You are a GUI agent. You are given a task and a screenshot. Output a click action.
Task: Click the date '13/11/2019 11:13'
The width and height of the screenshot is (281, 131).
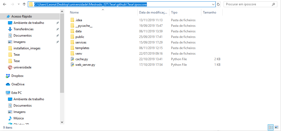point(151,20)
